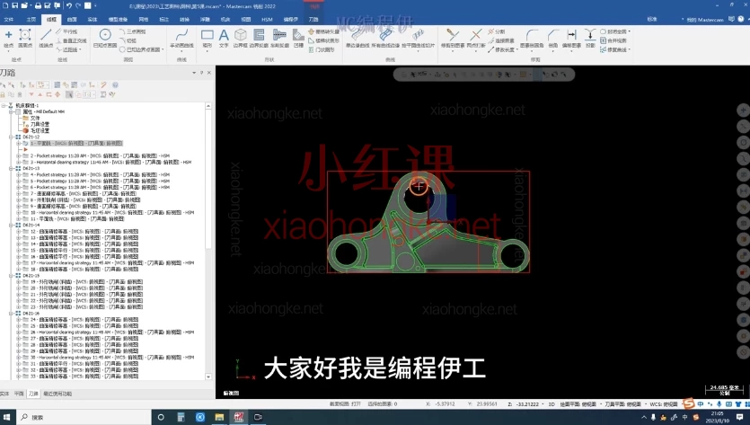Select Tool Settings under Properties
The width and height of the screenshot is (750, 425).
coord(40,124)
